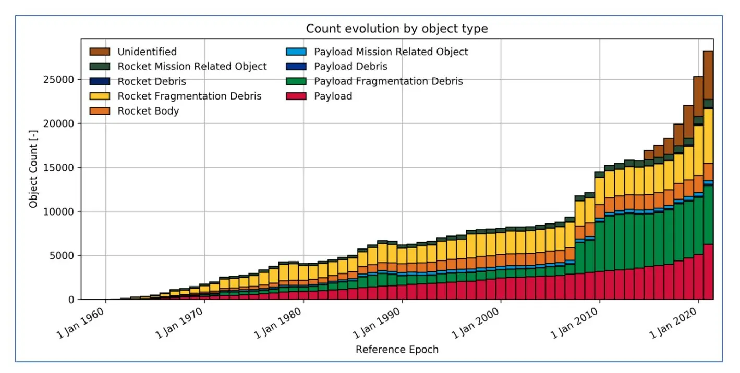Viewport: 740px width, 373px height.
Task: Click the green Payload Fragmentation Debris swatch
Action: coord(296,81)
